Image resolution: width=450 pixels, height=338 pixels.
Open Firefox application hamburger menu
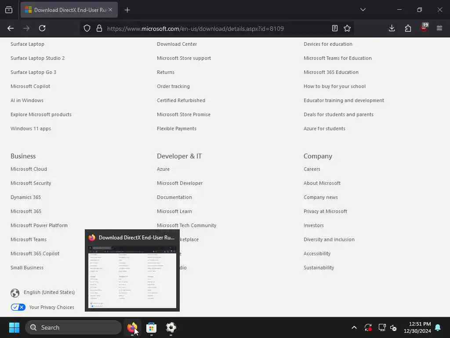pos(439,28)
